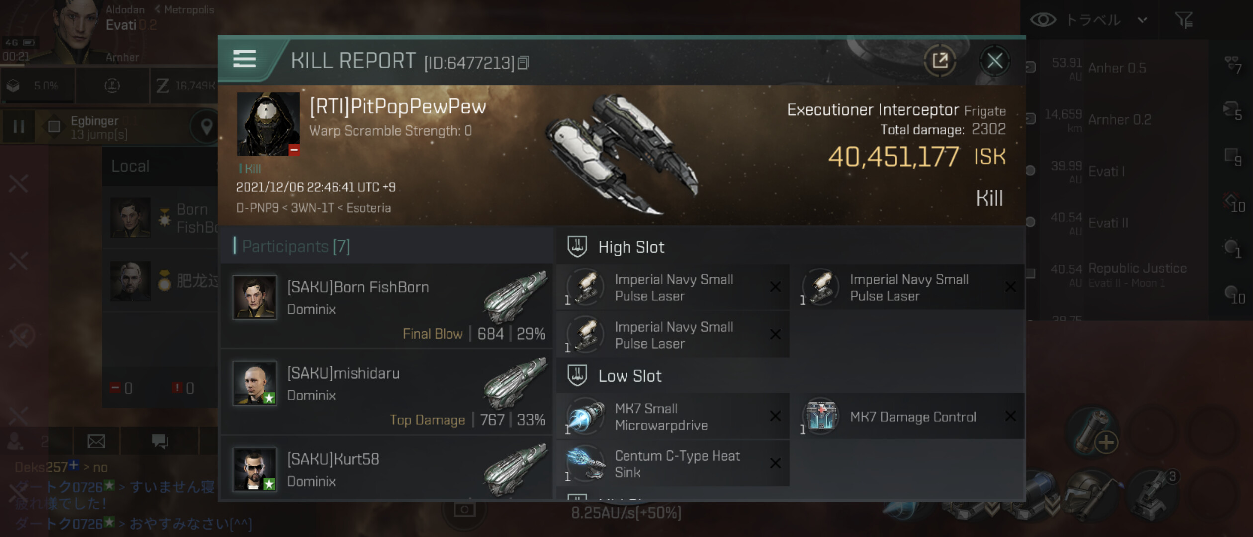Close the kill report window
The width and height of the screenshot is (1253, 537).
click(994, 61)
